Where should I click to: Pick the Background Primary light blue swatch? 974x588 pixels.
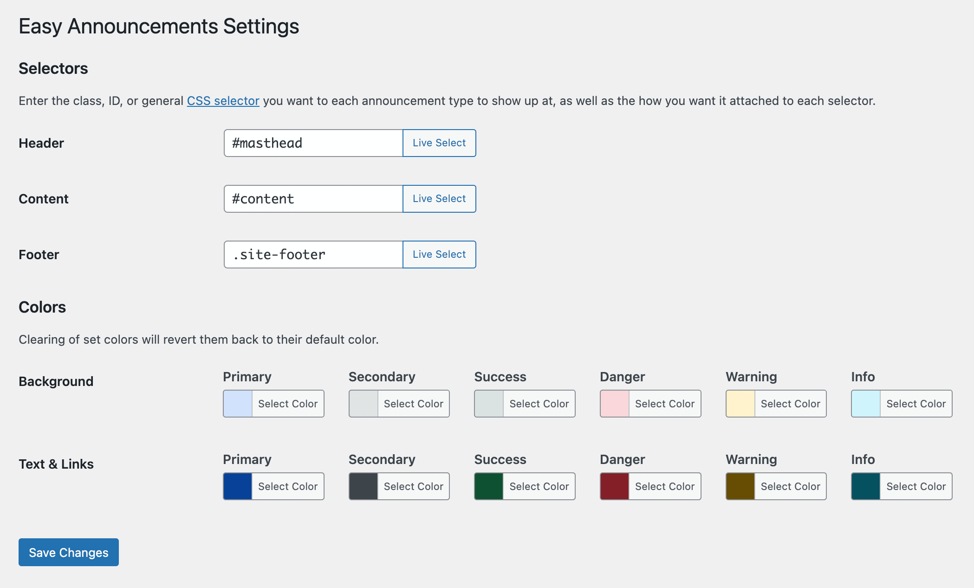tap(238, 404)
